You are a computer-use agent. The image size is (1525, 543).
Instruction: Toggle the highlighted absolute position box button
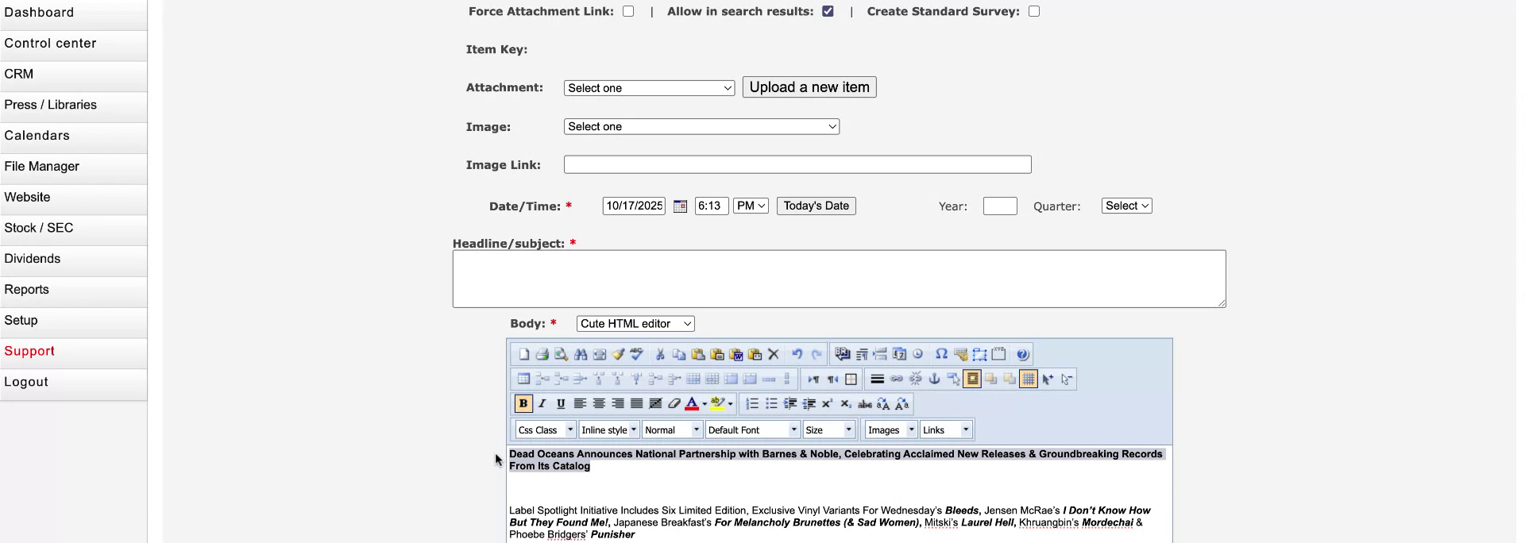tap(972, 379)
